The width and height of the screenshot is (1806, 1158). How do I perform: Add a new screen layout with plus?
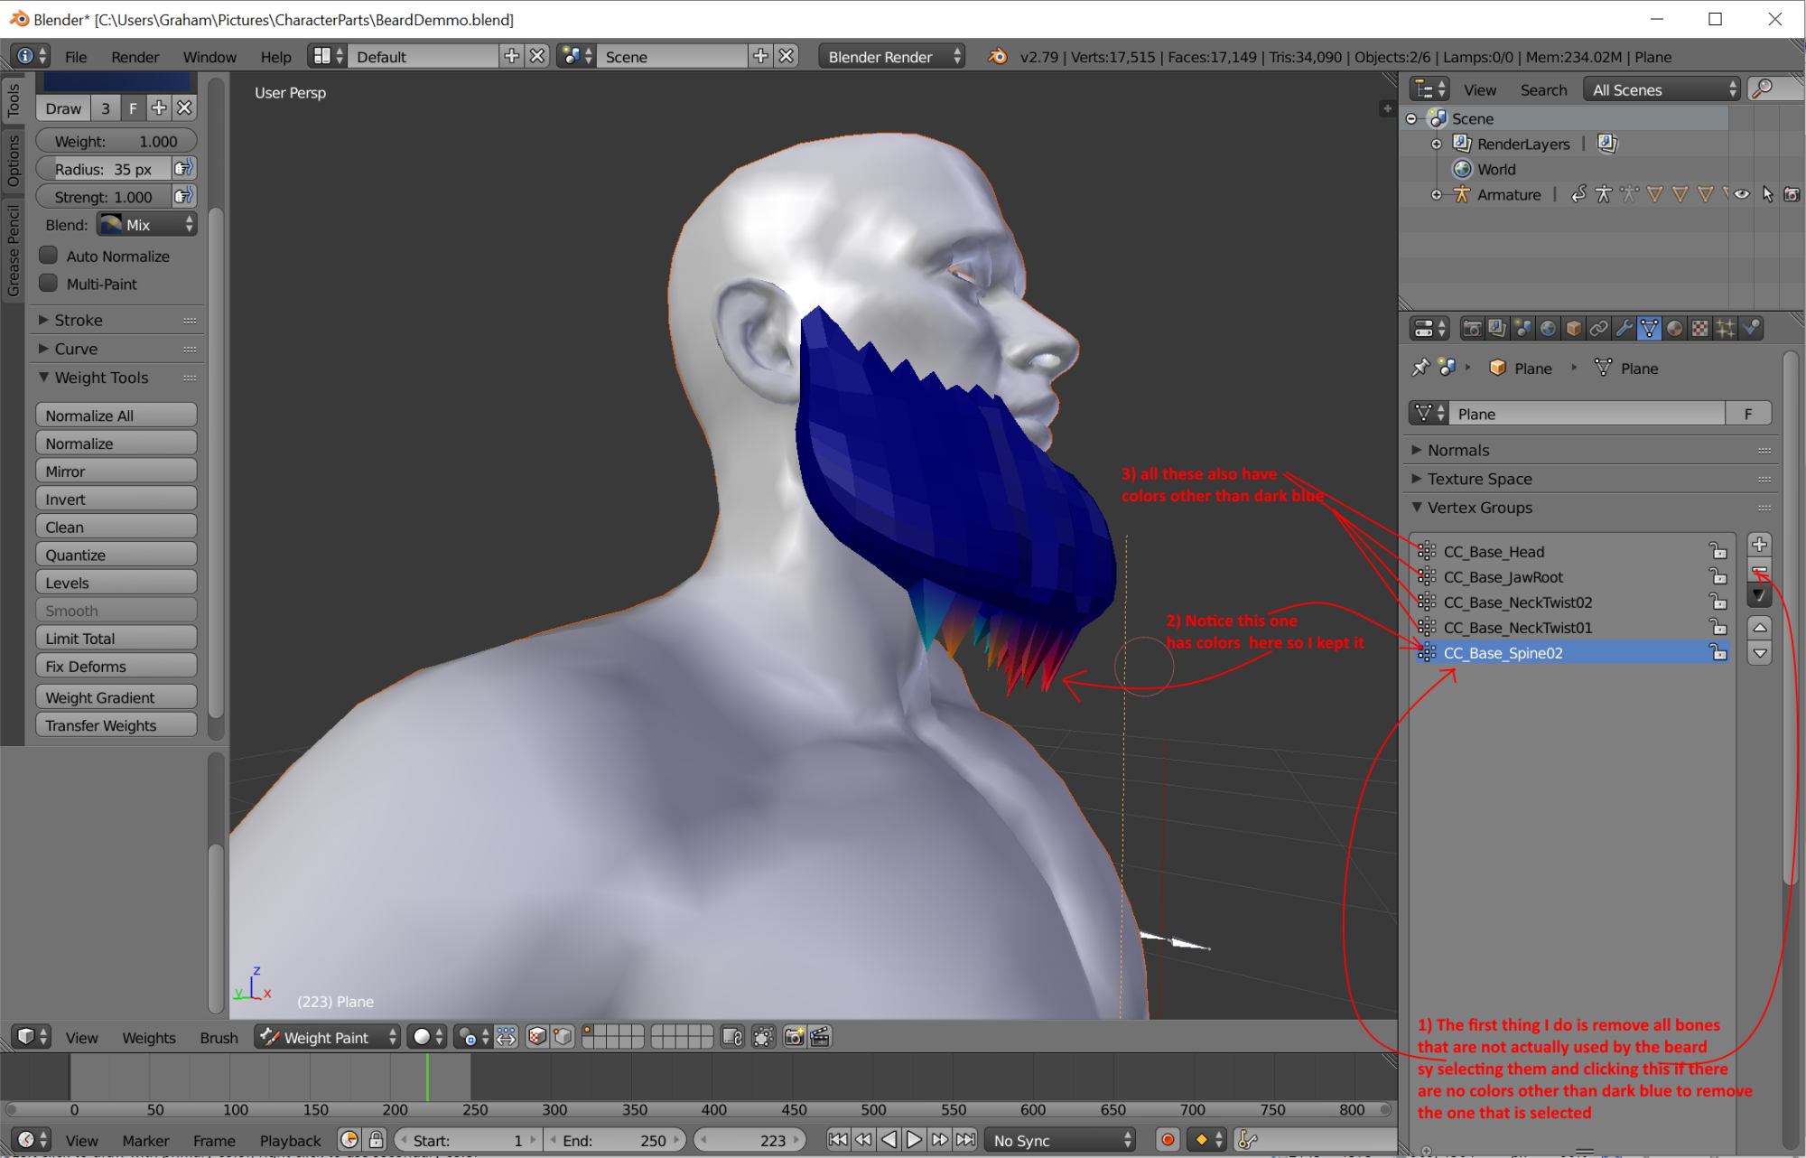click(511, 56)
